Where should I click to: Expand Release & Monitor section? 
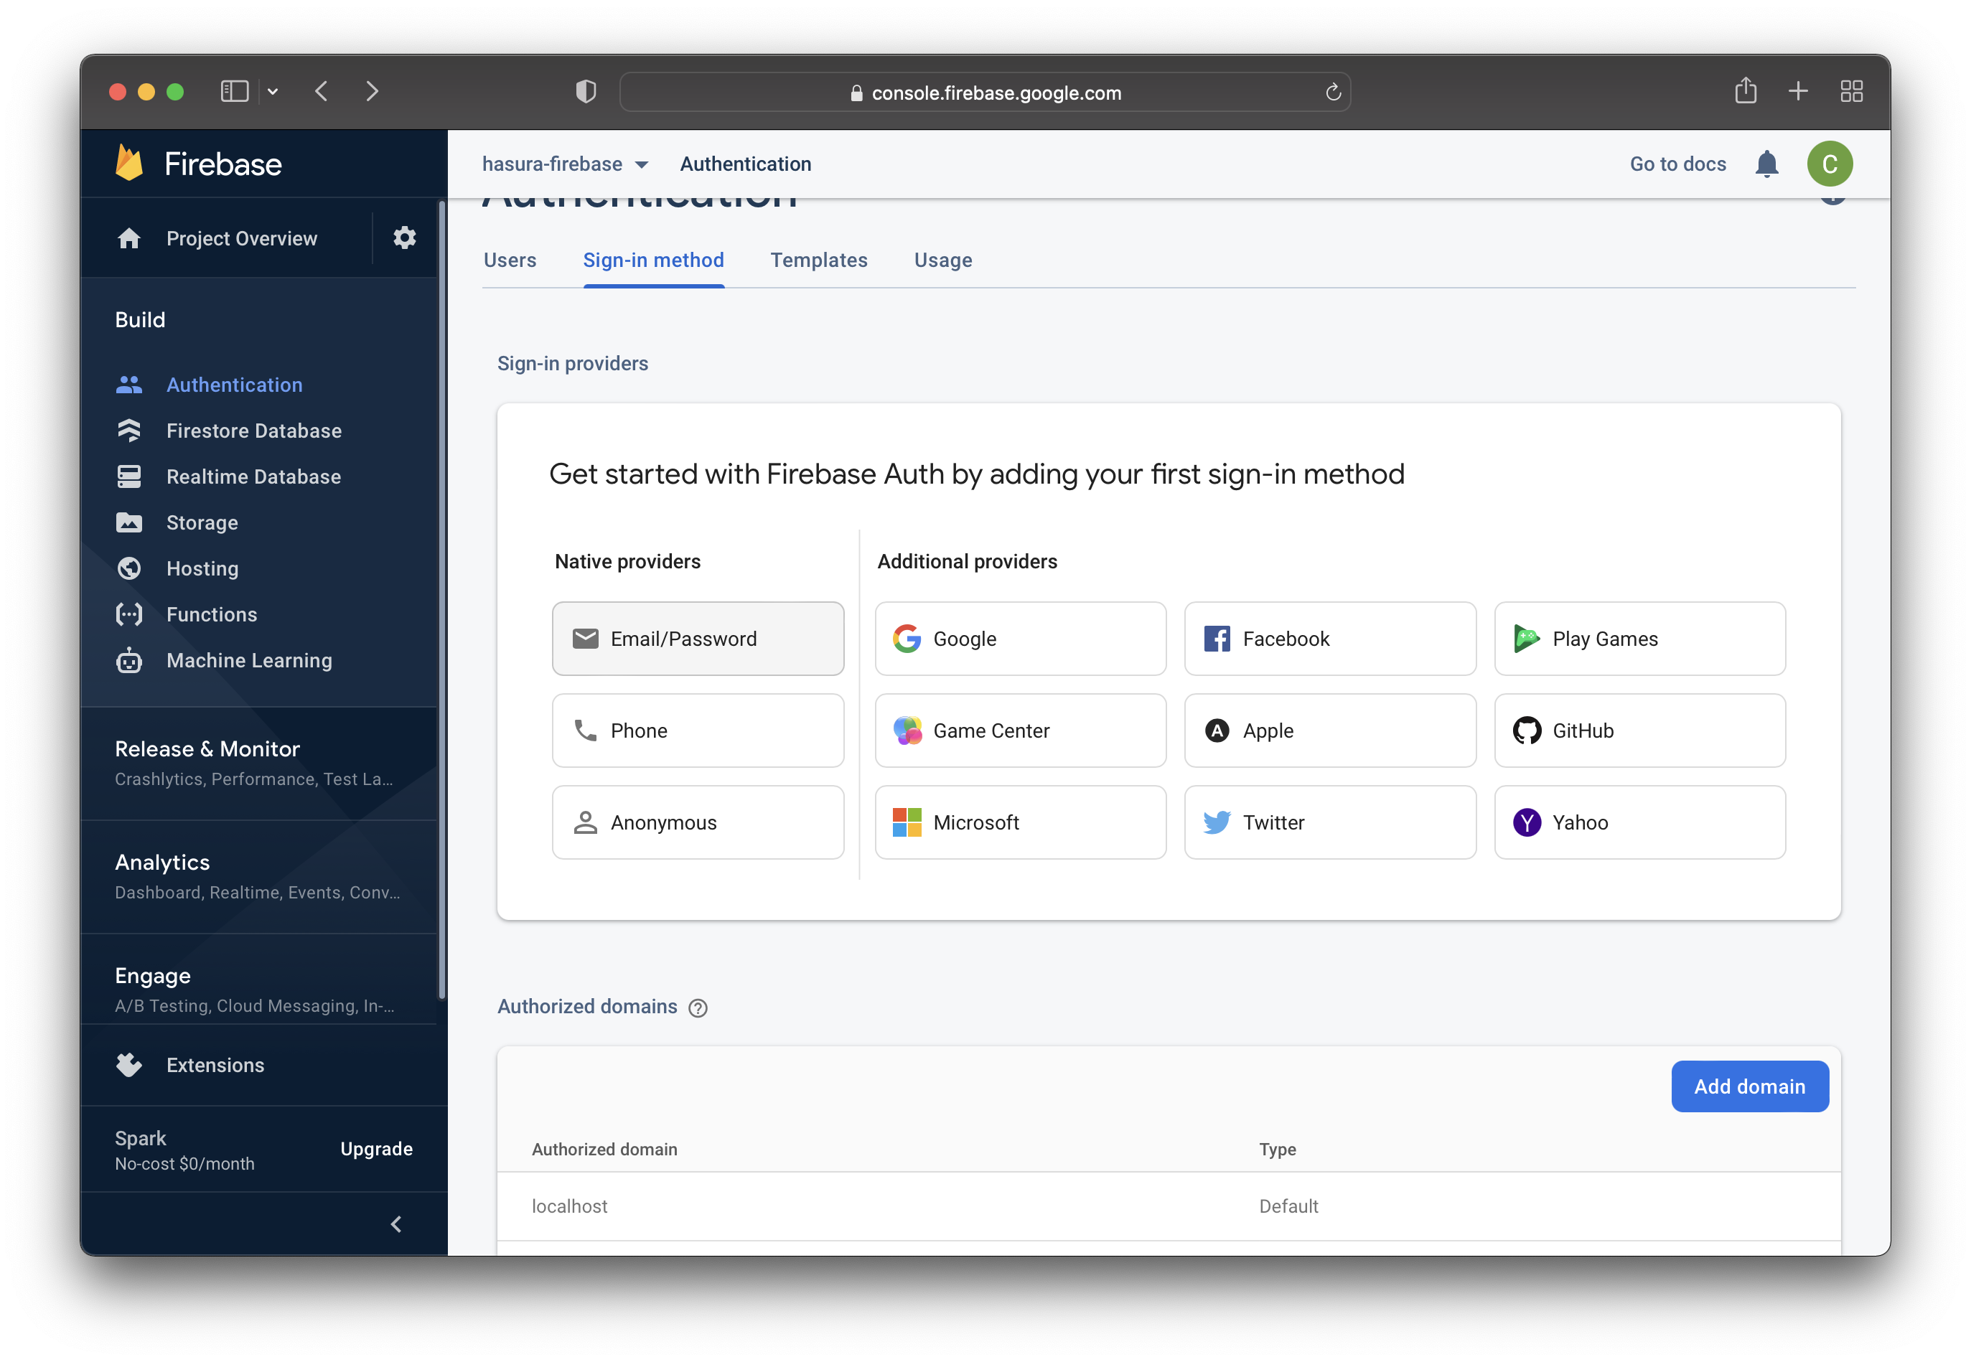click(258, 763)
